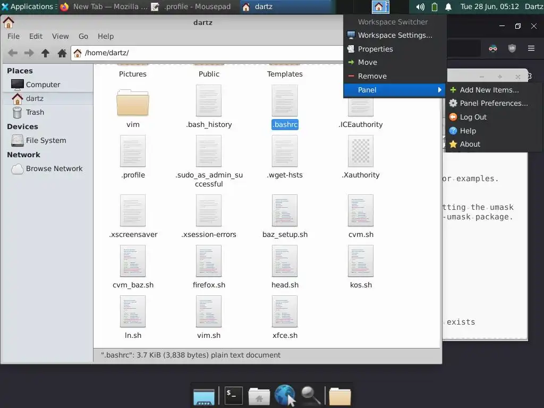The width and height of the screenshot is (544, 408).
Task: Choose Properties from the context menu
Action: (x=395, y=49)
